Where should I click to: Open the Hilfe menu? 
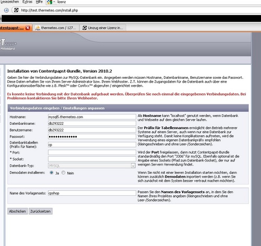tap(39, 2)
